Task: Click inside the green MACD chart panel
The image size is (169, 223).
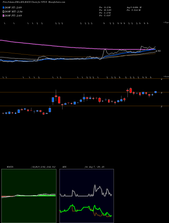Action: 29,196
